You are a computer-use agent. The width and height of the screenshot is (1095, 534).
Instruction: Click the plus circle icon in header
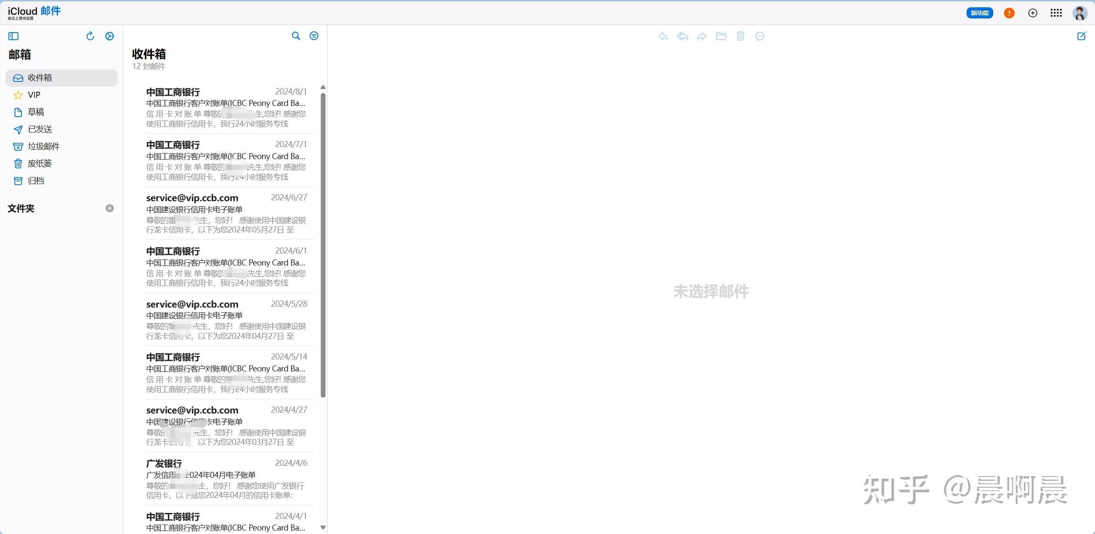click(x=1033, y=13)
